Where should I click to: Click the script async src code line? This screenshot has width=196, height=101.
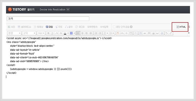tap(59, 38)
